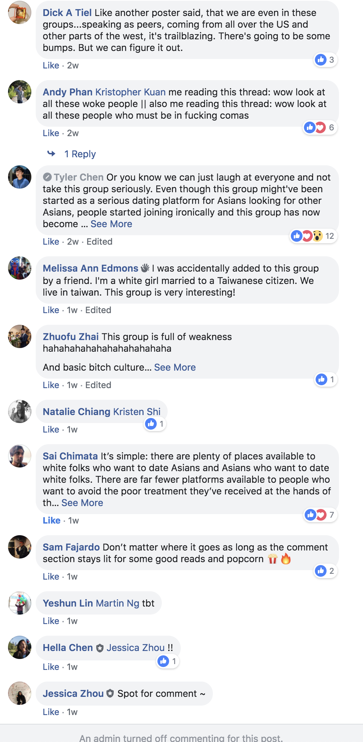Click Sam Fajardo's profile picture
363x742 pixels.
(x=20, y=547)
